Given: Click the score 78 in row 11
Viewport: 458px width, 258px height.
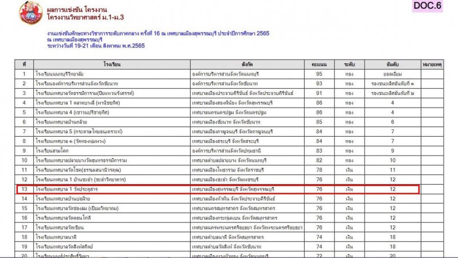Looking at the screenshot, I should [x=319, y=170].
